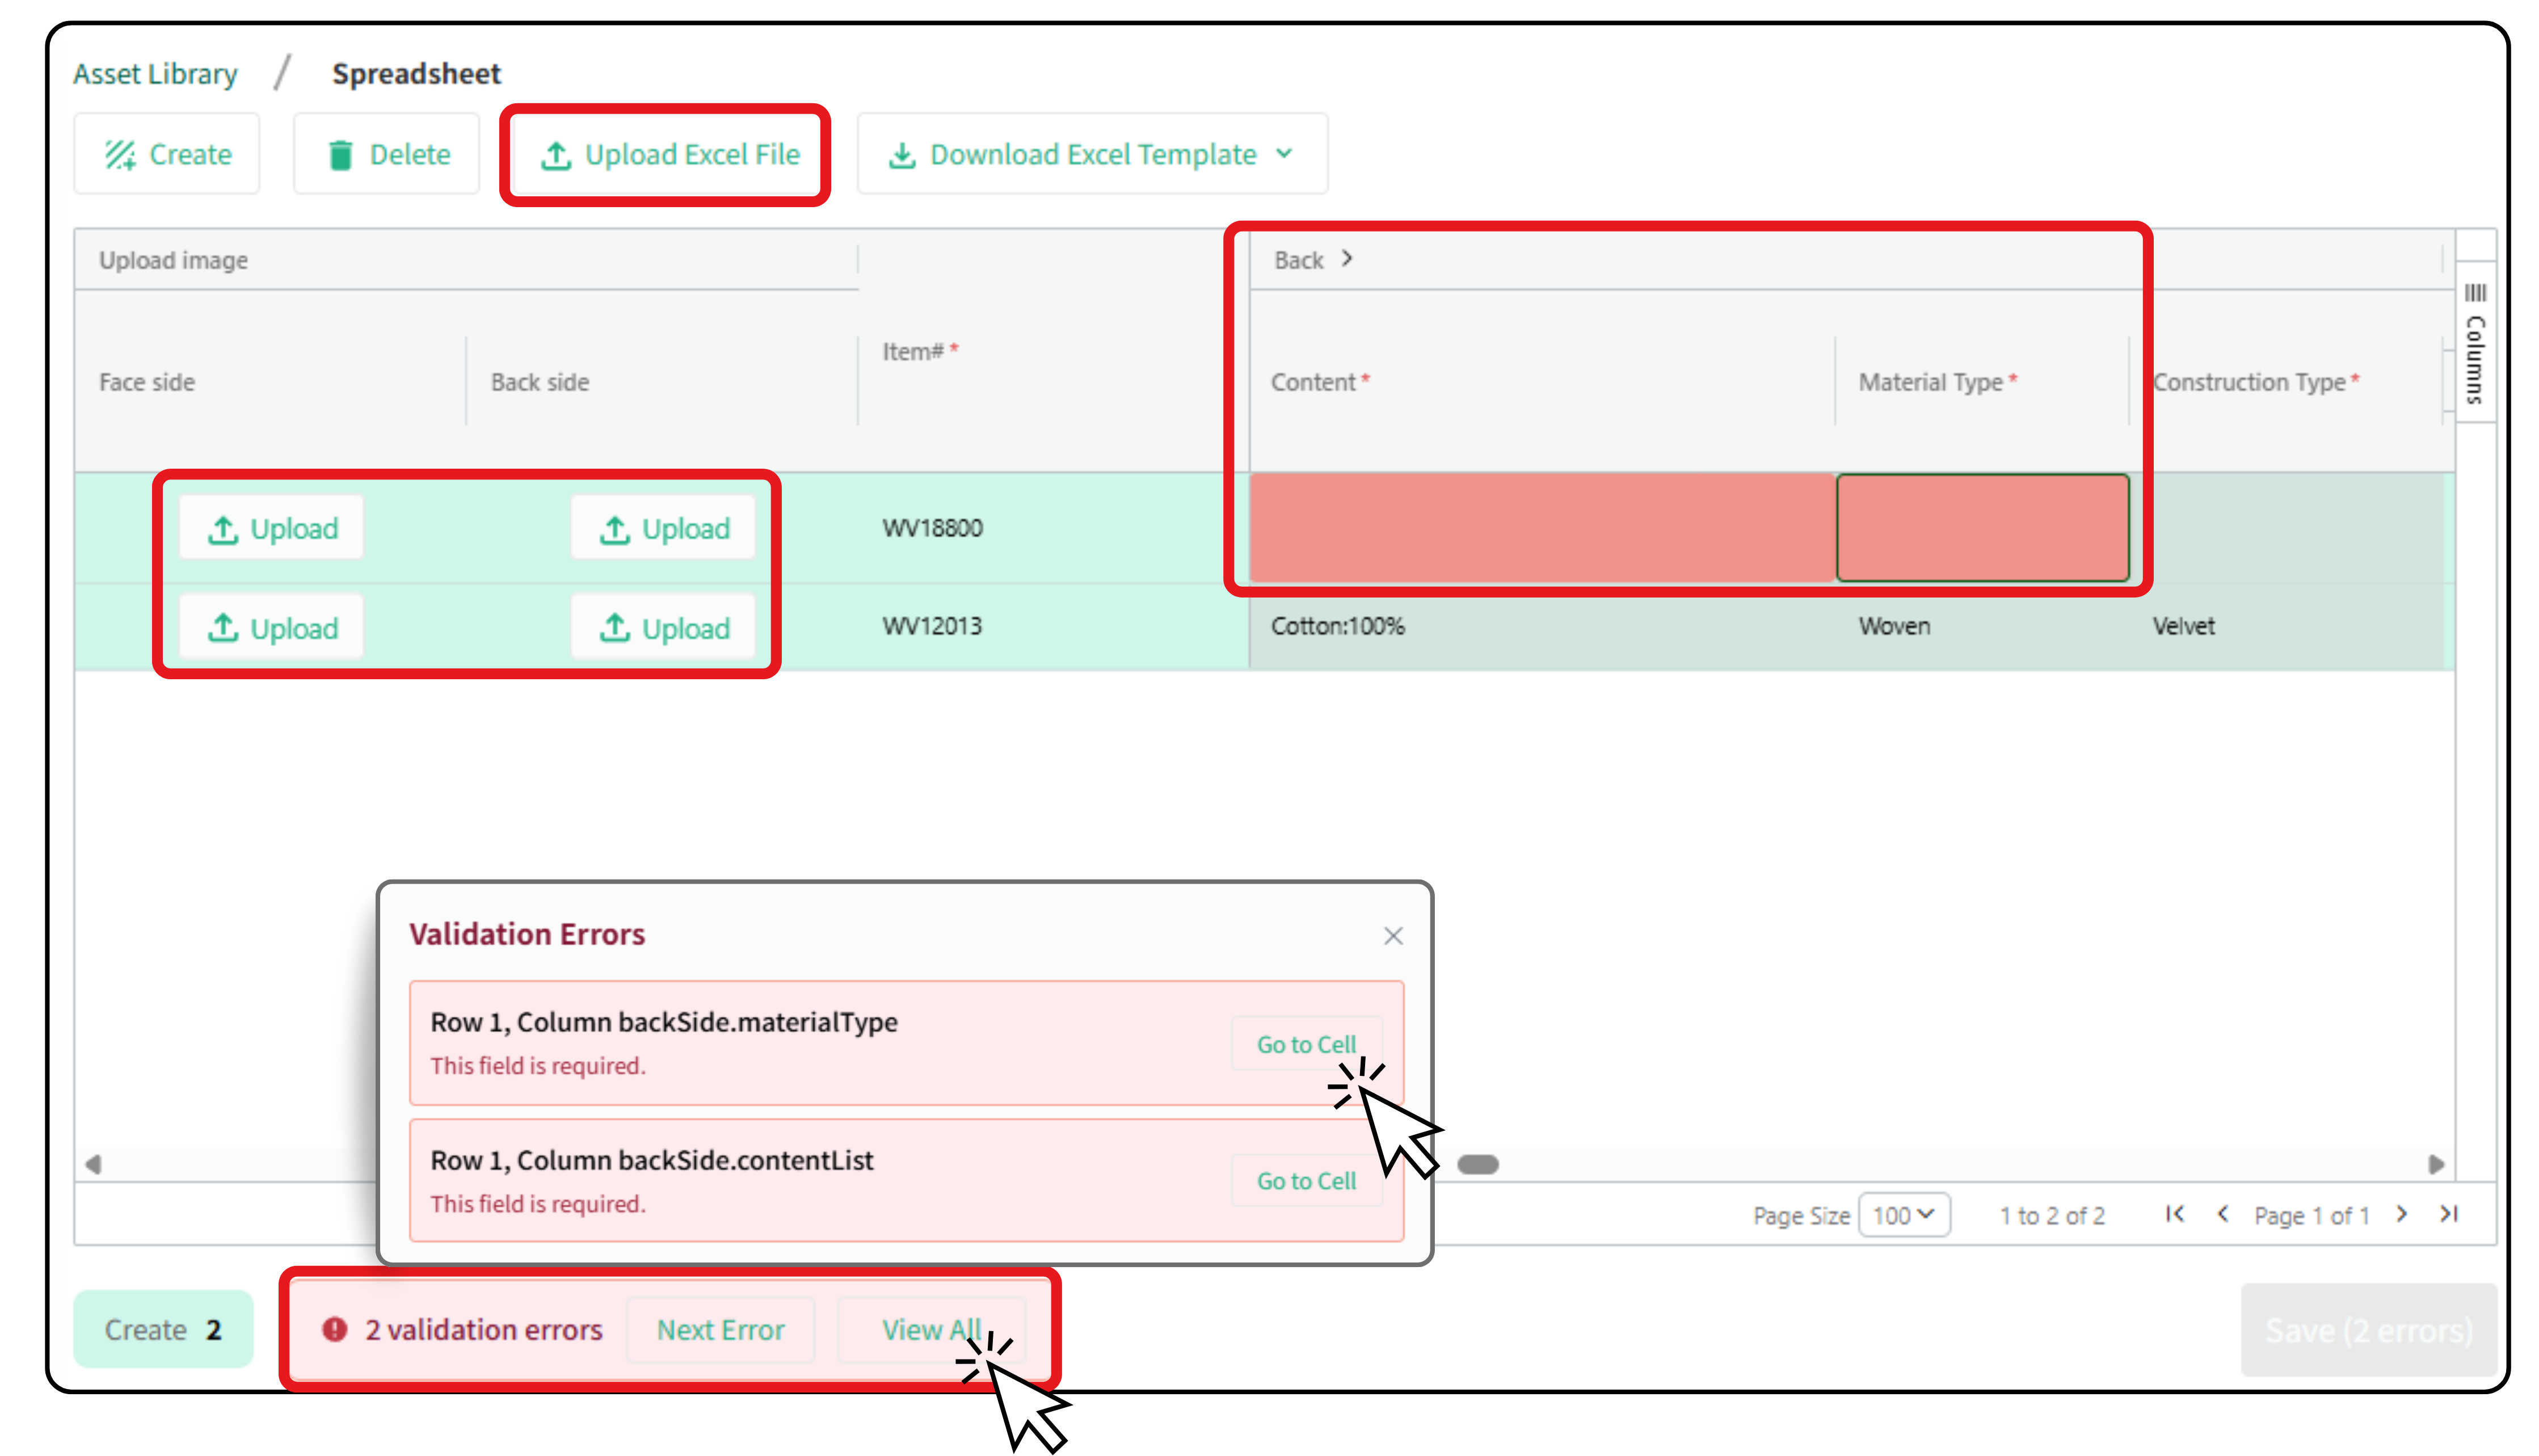Click the Delete trash icon button

tap(388, 154)
